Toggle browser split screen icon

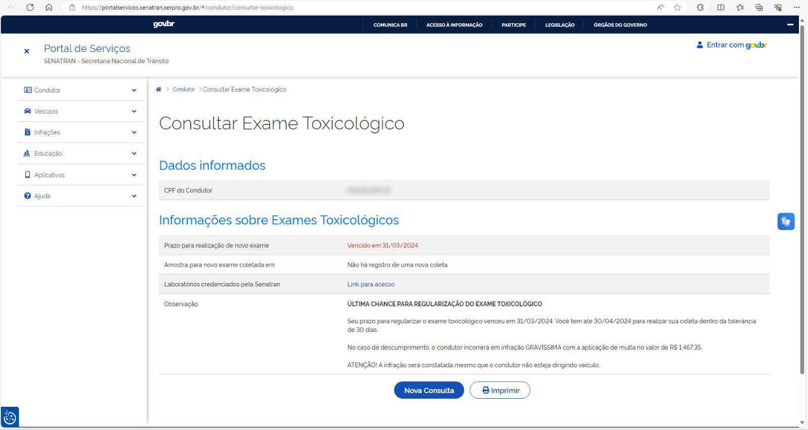point(721,8)
